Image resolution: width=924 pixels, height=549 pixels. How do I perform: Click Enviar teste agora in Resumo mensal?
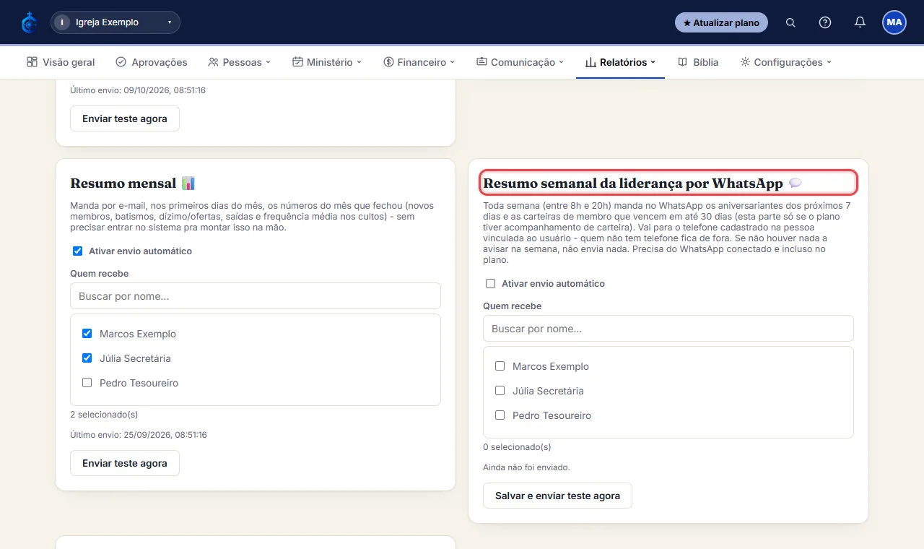point(125,463)
